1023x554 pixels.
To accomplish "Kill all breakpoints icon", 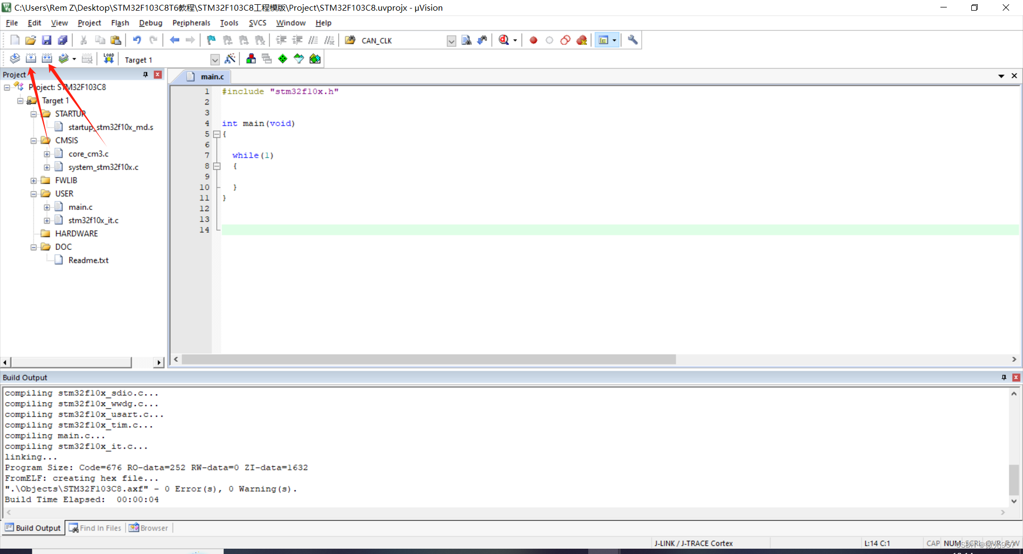I will click(x=582, y=40).
